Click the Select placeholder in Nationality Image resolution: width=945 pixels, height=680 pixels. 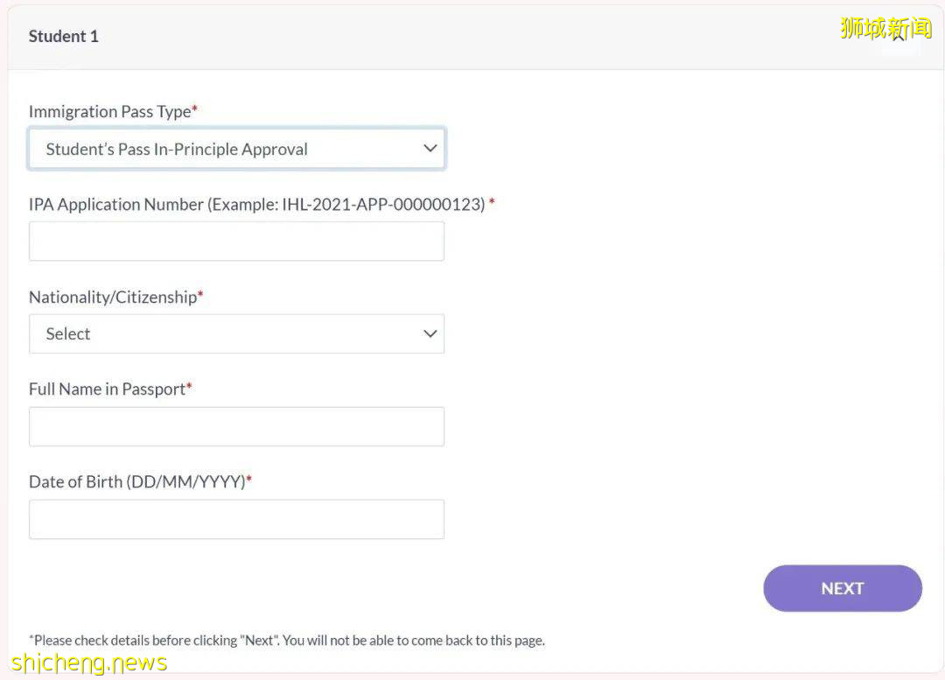click(68, 333)
